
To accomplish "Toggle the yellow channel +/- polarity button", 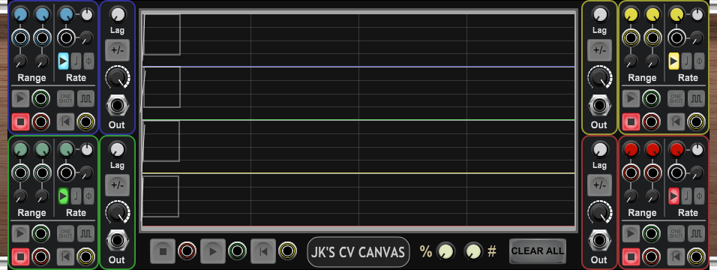I will pos(599,50).
